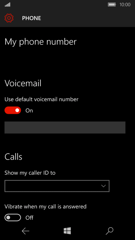The width and height of the screenshot is (135, 240).
Task: Tap the PHONE page title
Action: click(31, 18)
